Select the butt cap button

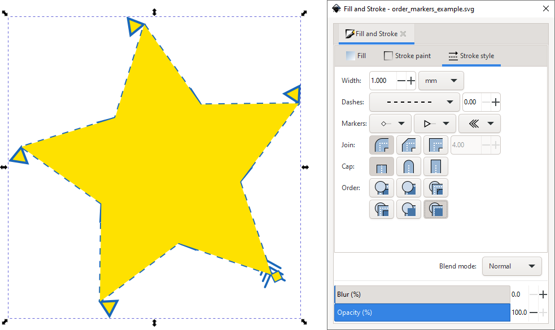click(382, 166)
